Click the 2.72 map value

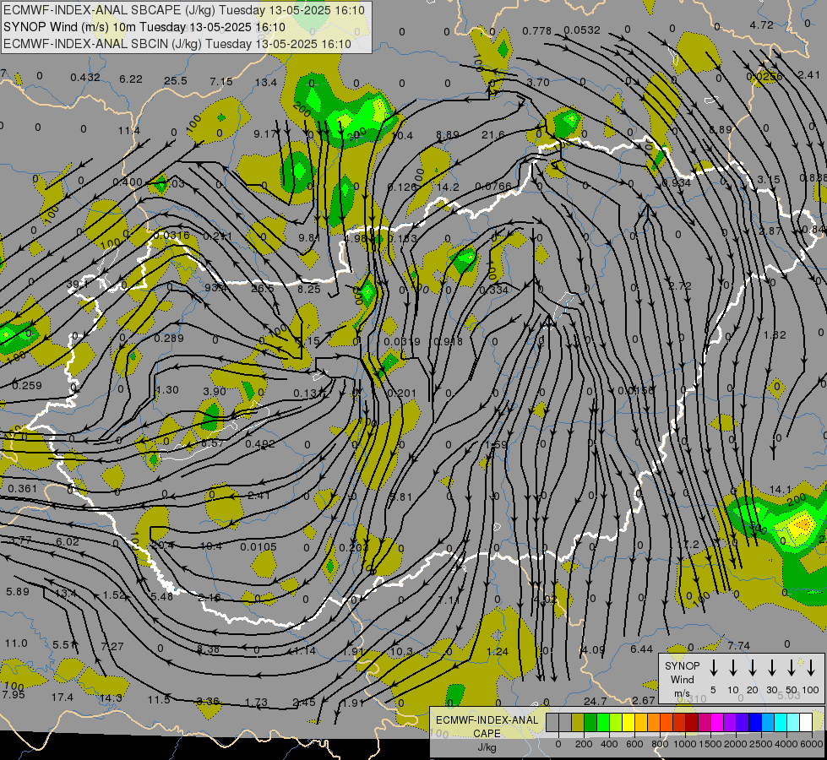(680, 286)
